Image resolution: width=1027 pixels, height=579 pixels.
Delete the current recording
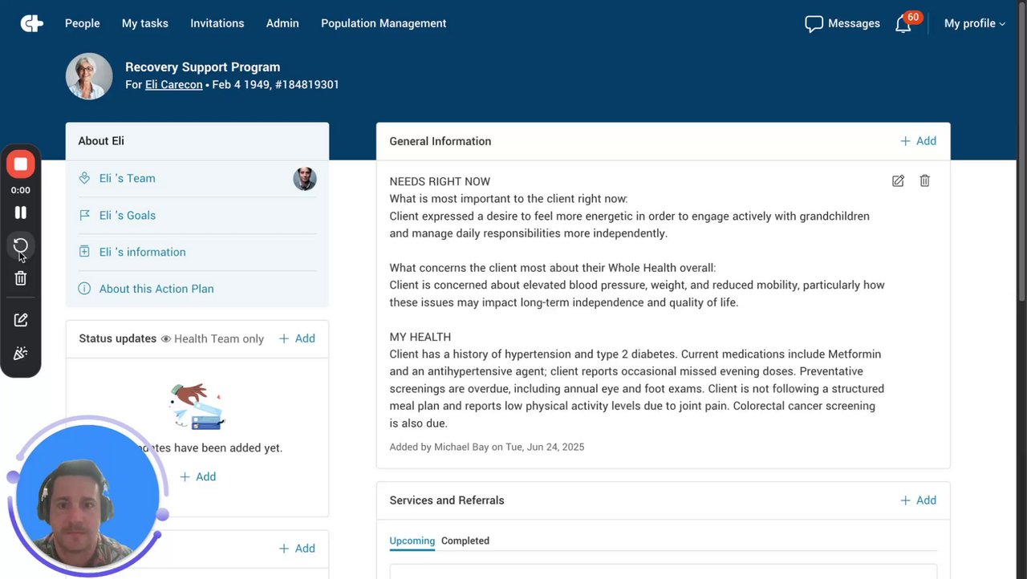pyautogui.click(x=21, y=278)
